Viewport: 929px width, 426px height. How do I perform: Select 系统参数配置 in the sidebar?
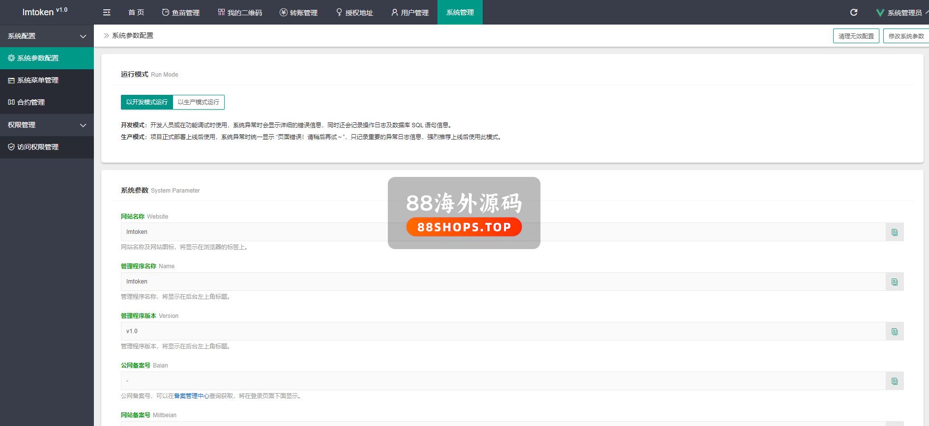click(38, 58)
